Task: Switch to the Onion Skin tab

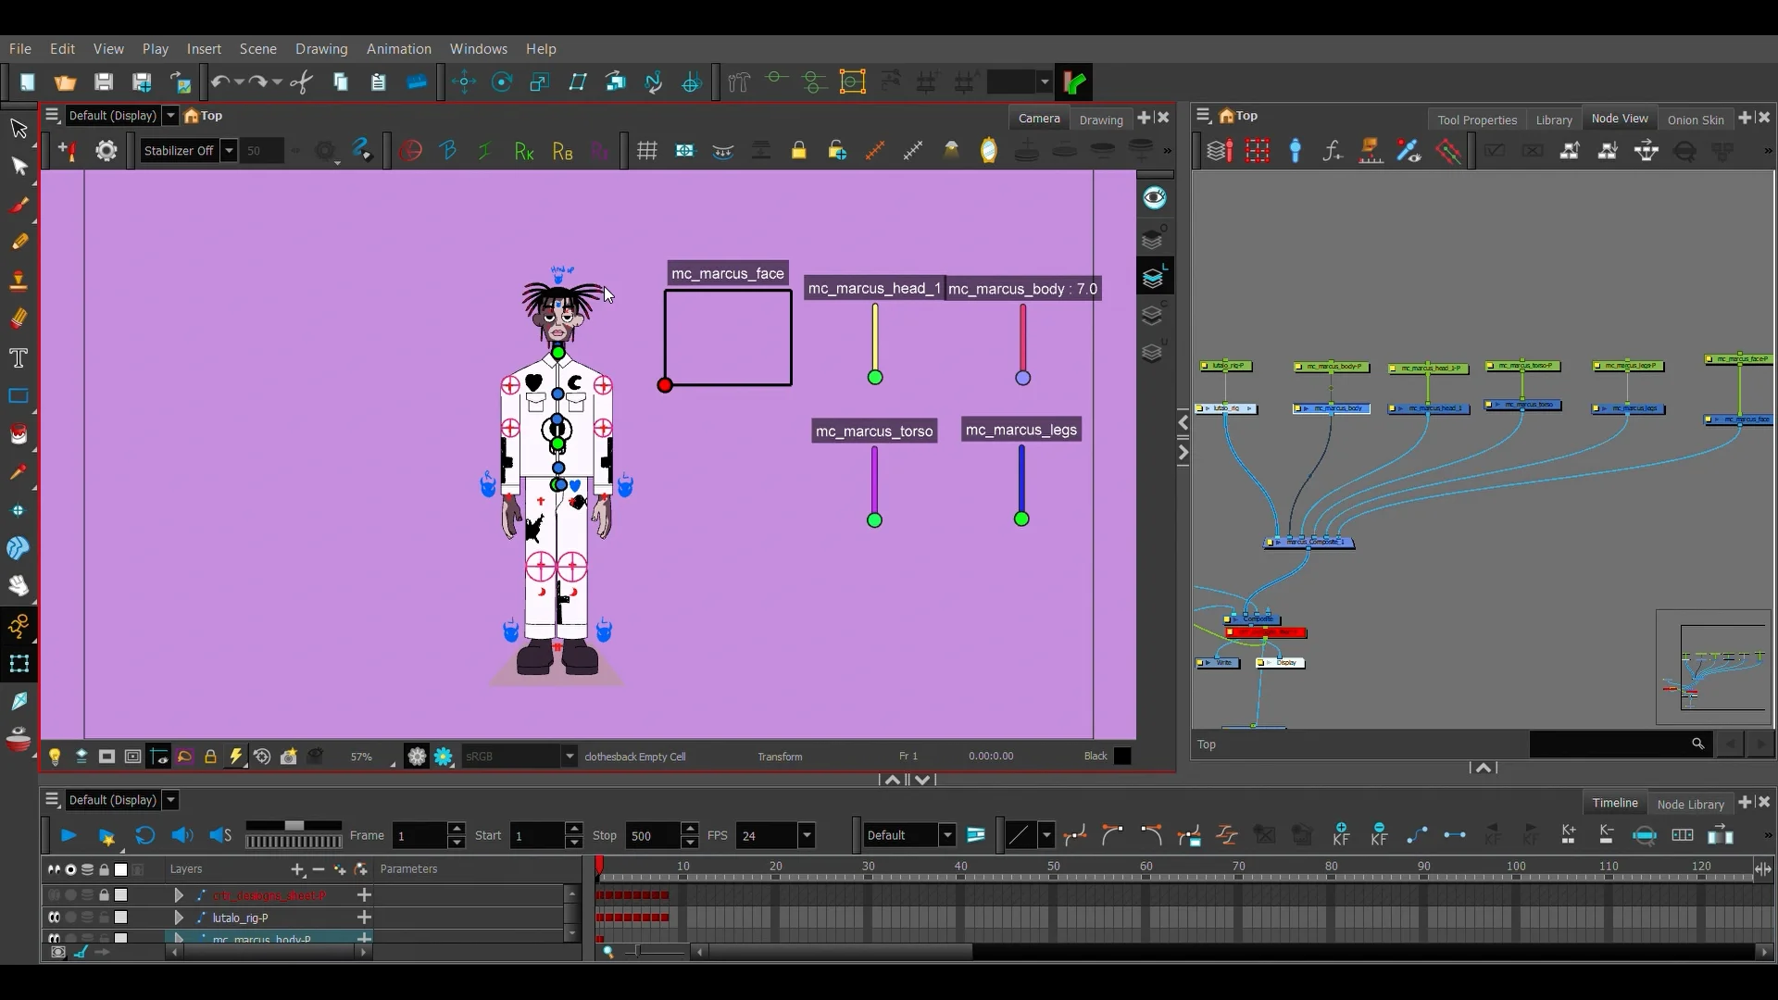Action: 1696,119
